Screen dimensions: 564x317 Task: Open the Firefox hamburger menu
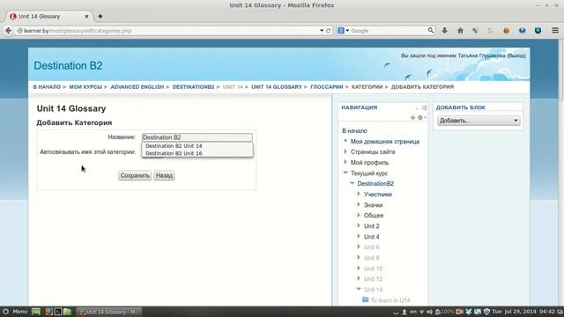pos(555,31)
